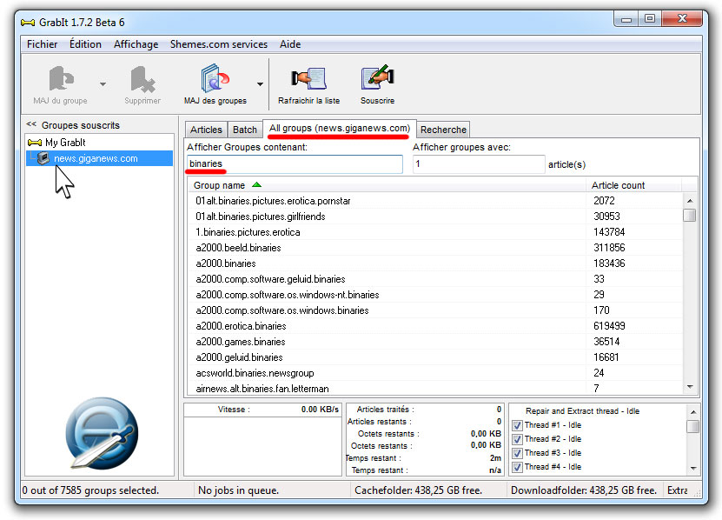Select news.giganews.com in the tree
722x520 pixels.
pyautogui.click(x=96, y=158)
